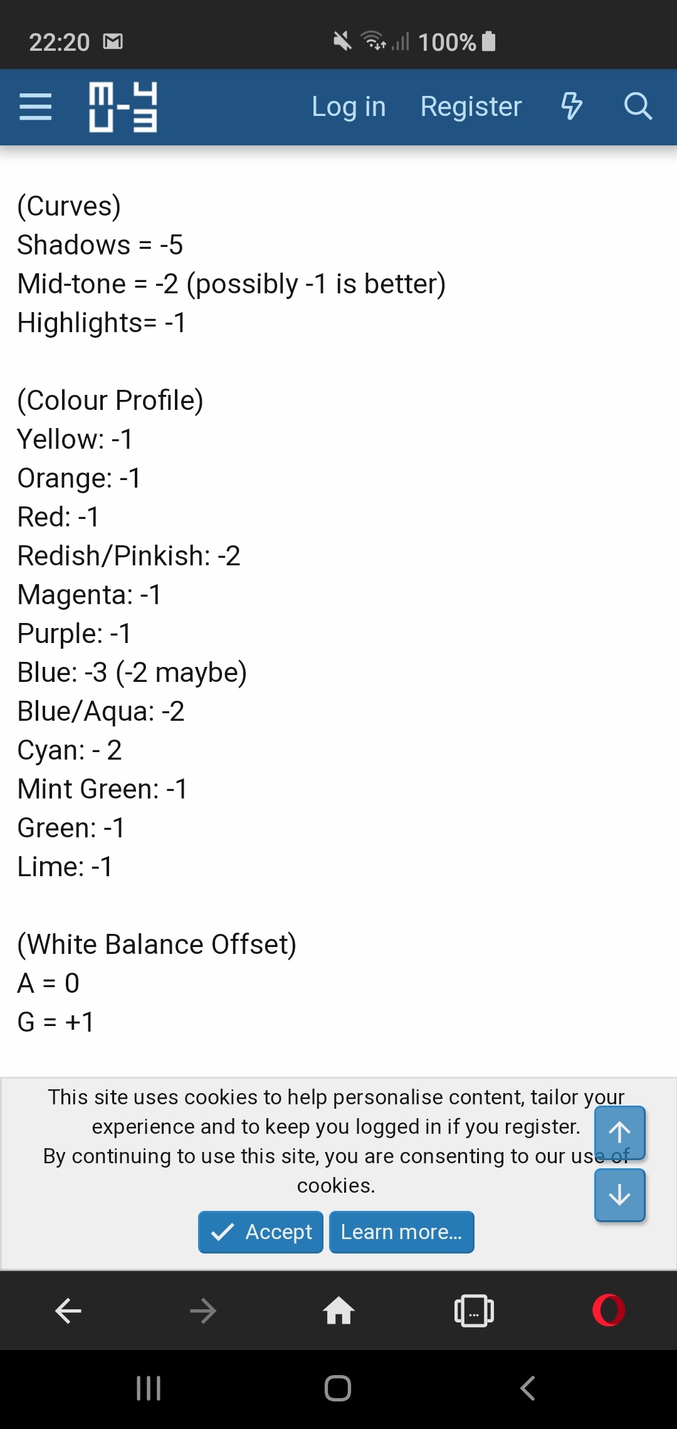This screenshot has width=677, height=1429.
Task: Tap the mail notification icon in status bar
Action: tap(113, 42)
